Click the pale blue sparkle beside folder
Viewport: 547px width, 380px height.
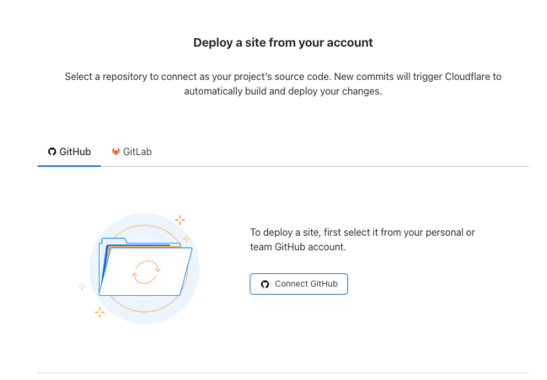pos(82,286)
